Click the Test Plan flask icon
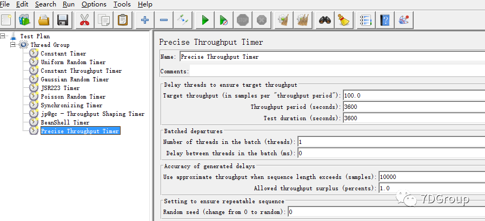The image size is (485, 221). [x=14, y=36]
